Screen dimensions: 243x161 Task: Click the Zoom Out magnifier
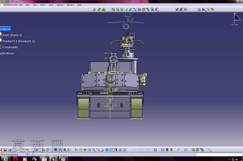click(x=98, y=150)
